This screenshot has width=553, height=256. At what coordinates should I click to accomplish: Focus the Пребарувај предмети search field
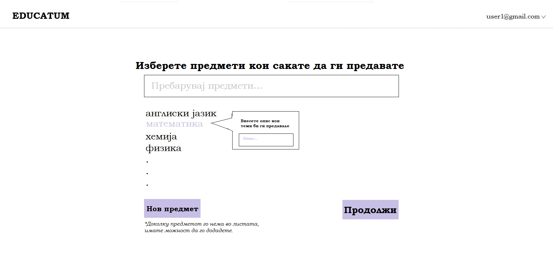point(271,86)
